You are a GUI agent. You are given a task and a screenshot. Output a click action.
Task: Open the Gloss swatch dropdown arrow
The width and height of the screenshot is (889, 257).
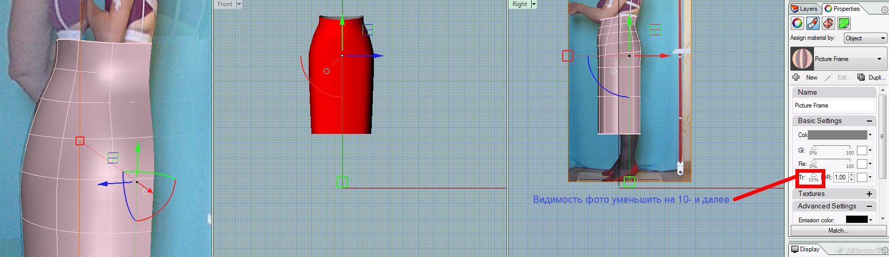[870, 150]
